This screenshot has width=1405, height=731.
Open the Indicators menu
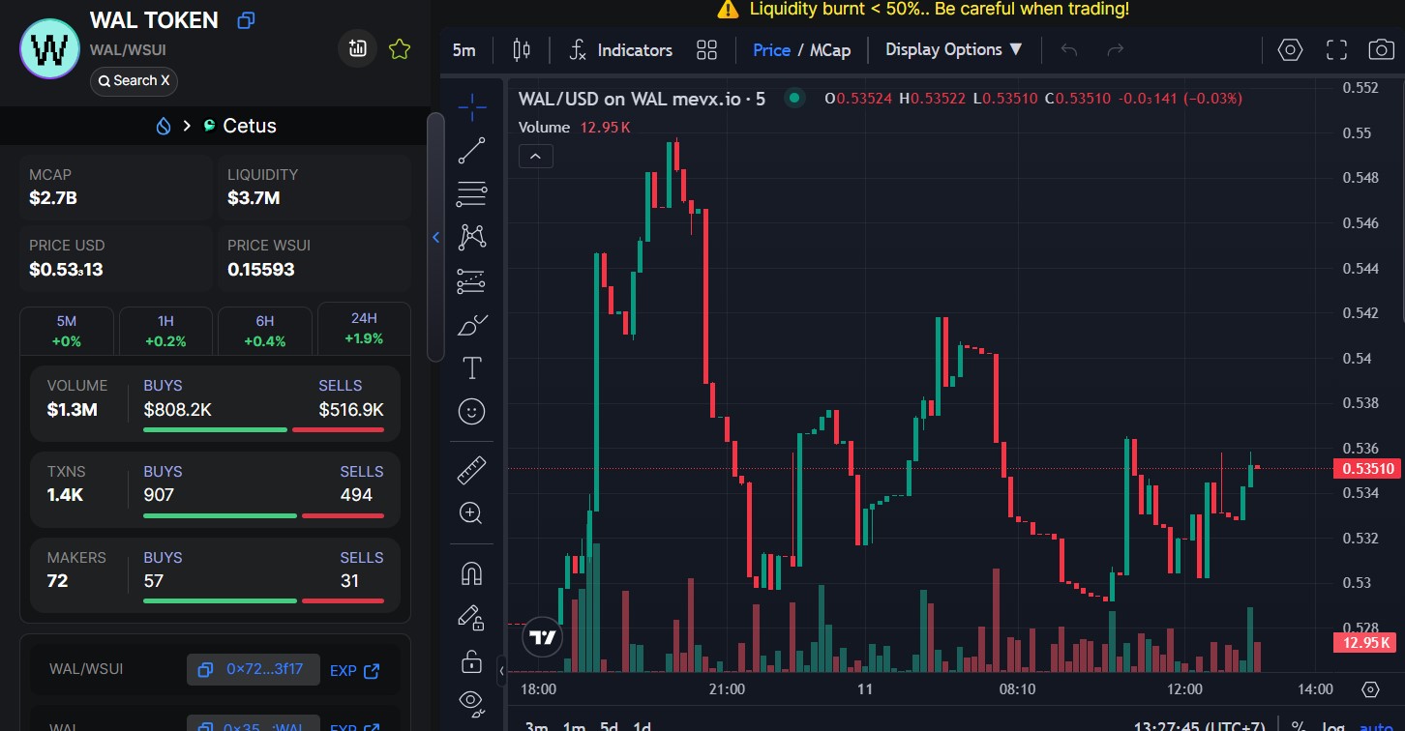pos(620,50)
